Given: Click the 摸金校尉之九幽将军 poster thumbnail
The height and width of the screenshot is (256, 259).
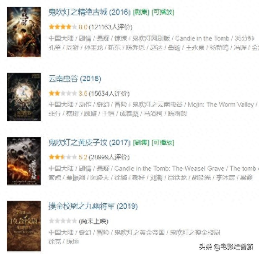Looking at the screenshot, I should pos(23,226).
